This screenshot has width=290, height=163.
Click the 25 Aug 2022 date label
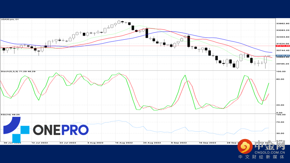click(152, 143)
